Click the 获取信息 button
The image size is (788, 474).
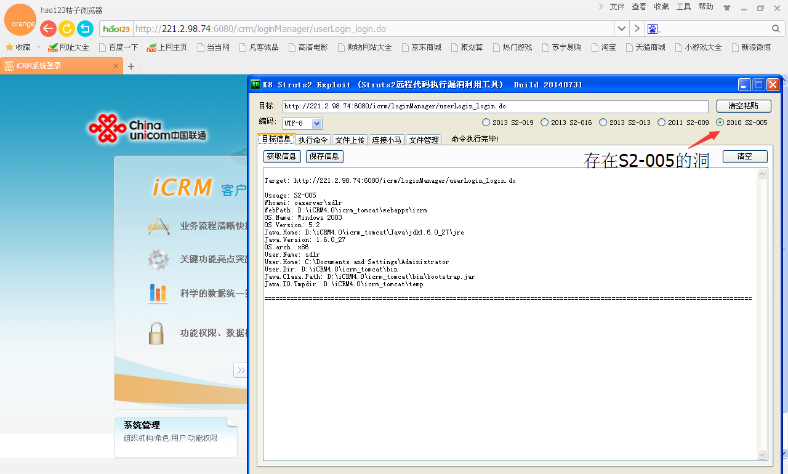click(x=282, y=156)
